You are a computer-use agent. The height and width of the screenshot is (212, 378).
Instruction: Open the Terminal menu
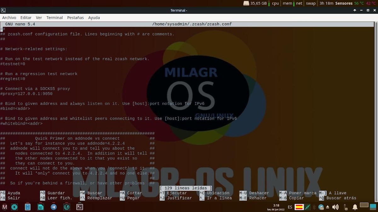pyautogui.click(x=54, y=18)
